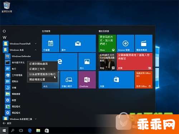Choose 開啟檔案位置 in the context menu
The height and width of the screenshot is (134, 179).
(42, 79)
